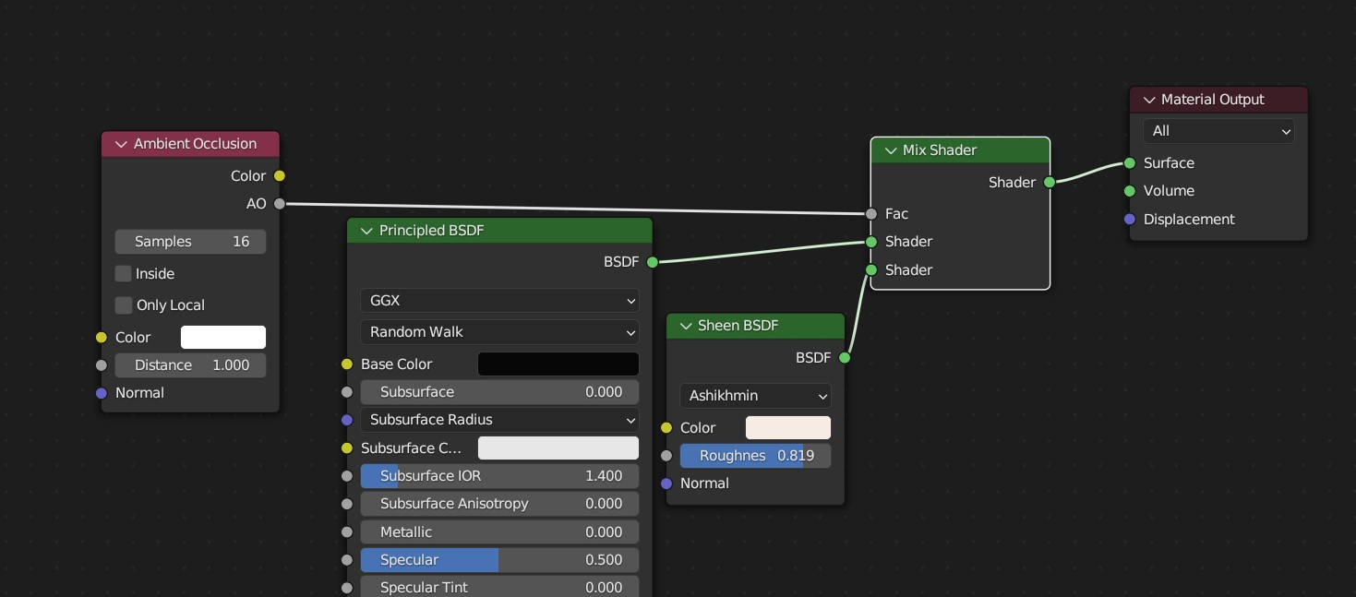This screenshot has width=1356, height=597.
Task: Open the Base Color swatch
Action: click(558, 364)
